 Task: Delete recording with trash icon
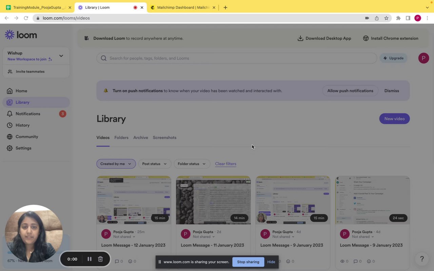pyautogui.click(x=100, y=259)
